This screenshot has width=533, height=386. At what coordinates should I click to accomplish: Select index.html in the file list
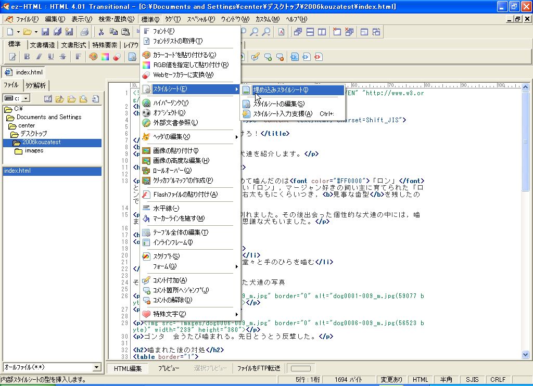(52, 171)
